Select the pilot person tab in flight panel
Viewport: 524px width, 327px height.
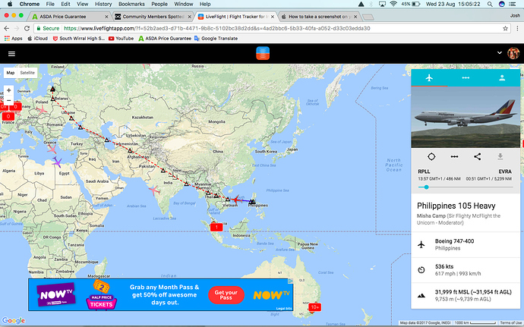point(502,78)
